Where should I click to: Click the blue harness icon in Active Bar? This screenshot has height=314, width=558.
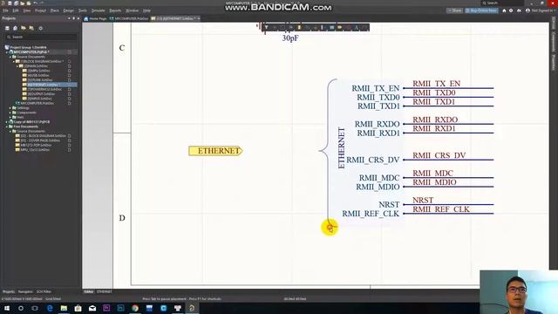(331, 27)
